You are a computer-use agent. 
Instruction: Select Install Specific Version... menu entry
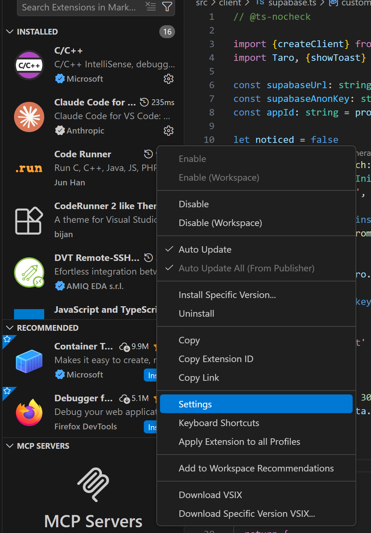click(x=256, y=295)
